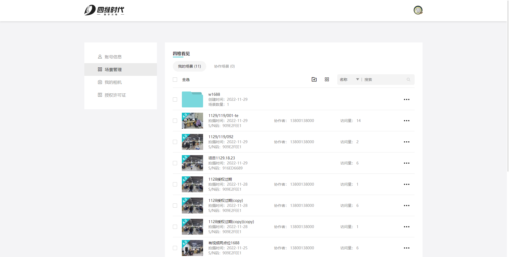Screen dimensions: 509x257
Task: Click the search magnifier icon
Action: coord(408,80)
